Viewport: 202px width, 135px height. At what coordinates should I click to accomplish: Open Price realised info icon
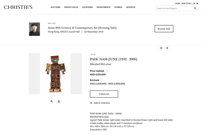click(x=107, y=71)
